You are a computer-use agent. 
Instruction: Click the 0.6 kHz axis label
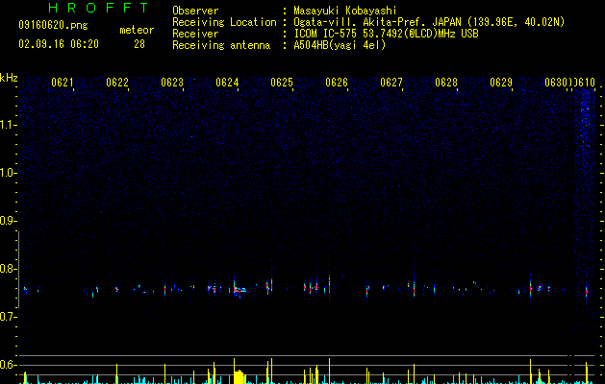(8, 365)
